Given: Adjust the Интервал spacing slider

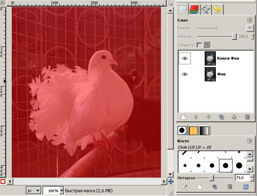Looking at the screenshot, I should tap(215, 178).
